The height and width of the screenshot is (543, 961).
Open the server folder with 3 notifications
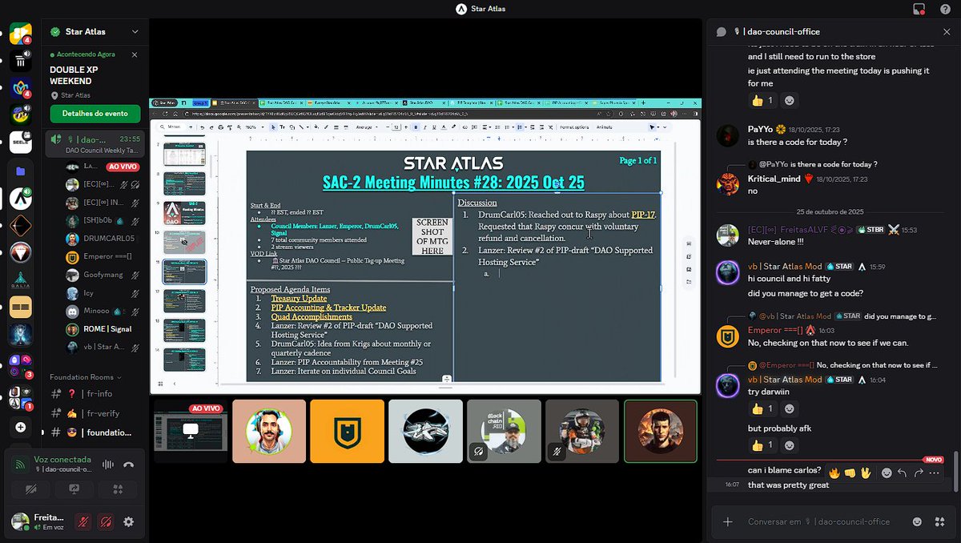[20, 367]
